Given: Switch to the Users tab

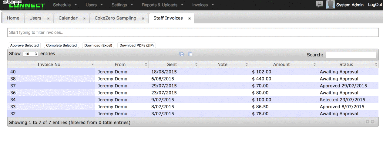Looking at the screenshot, I should coord(35,18).
